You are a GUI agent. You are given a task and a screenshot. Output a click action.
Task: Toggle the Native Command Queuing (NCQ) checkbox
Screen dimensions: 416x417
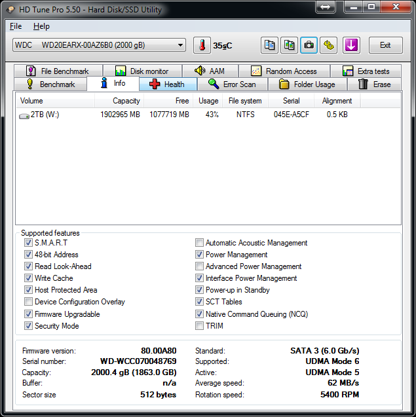click(x=199, y=314)
